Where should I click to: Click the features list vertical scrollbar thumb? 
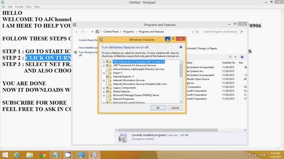[181, 70]
